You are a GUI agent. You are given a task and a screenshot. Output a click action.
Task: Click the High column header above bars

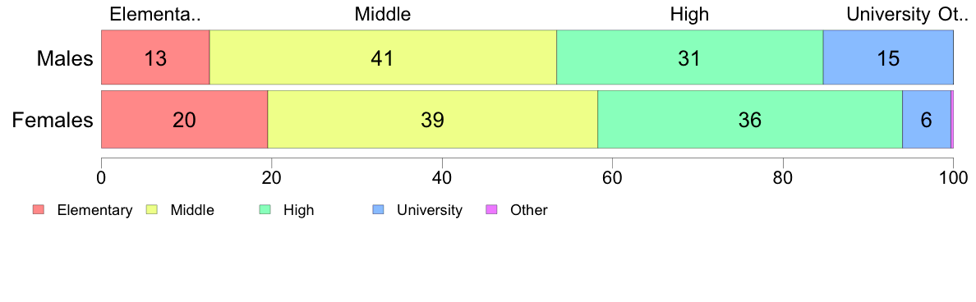click(689, 14)
